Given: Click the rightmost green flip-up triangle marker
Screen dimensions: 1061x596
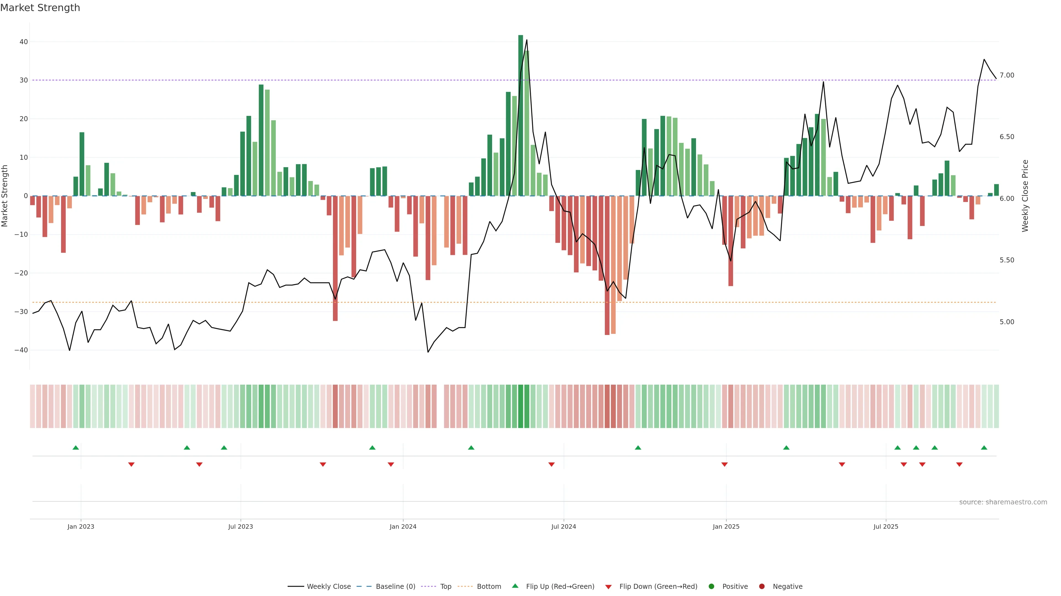Looking at the screenshot, I should click(x=984, y=448).
